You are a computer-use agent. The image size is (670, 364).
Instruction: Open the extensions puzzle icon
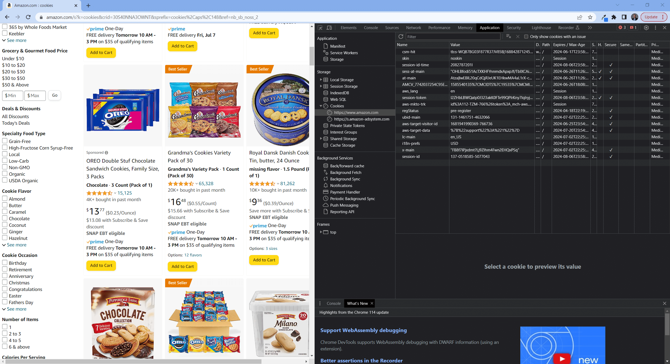click(614, 17)
